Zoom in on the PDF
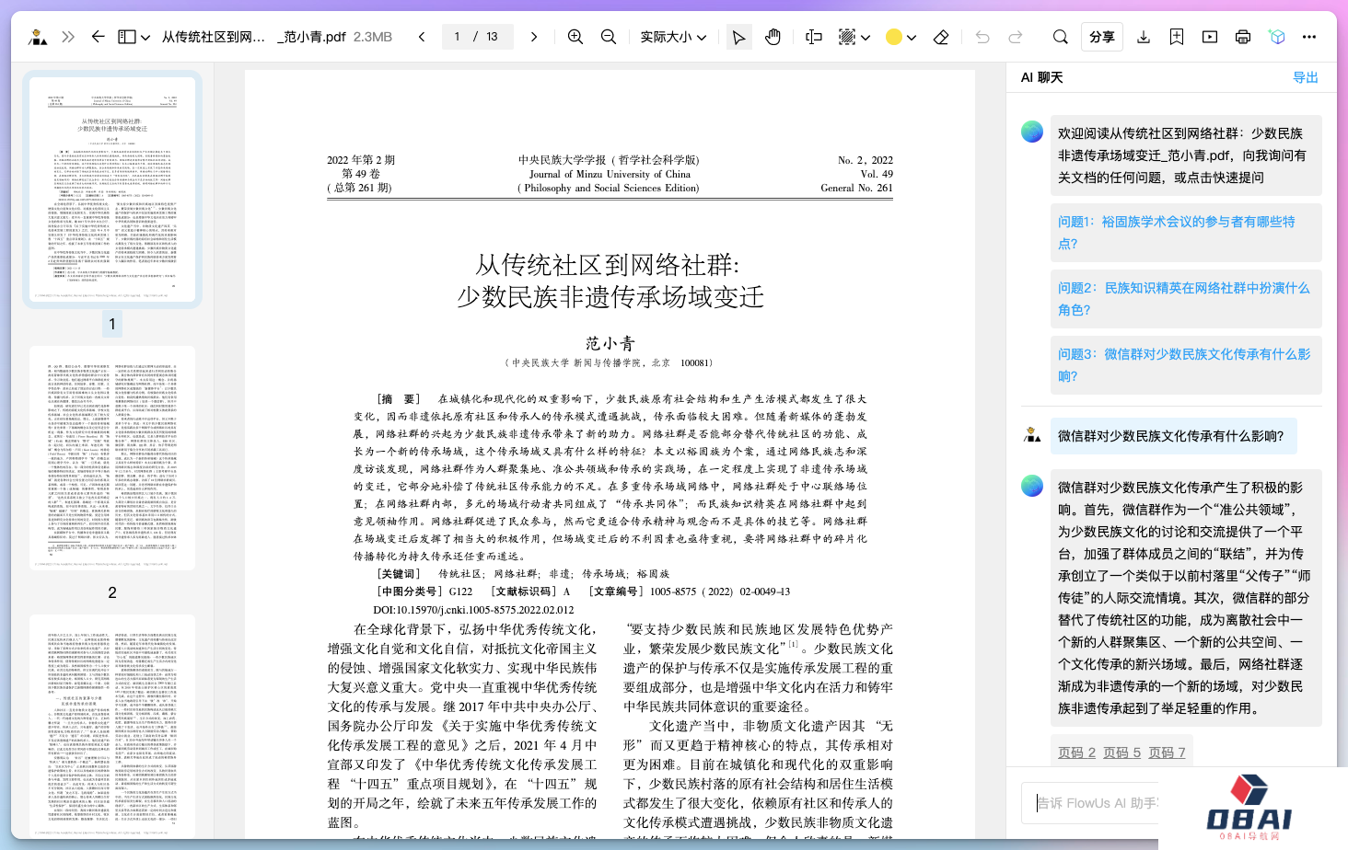The height and width of the screenshot is (850, 1348). coord(575,37)
